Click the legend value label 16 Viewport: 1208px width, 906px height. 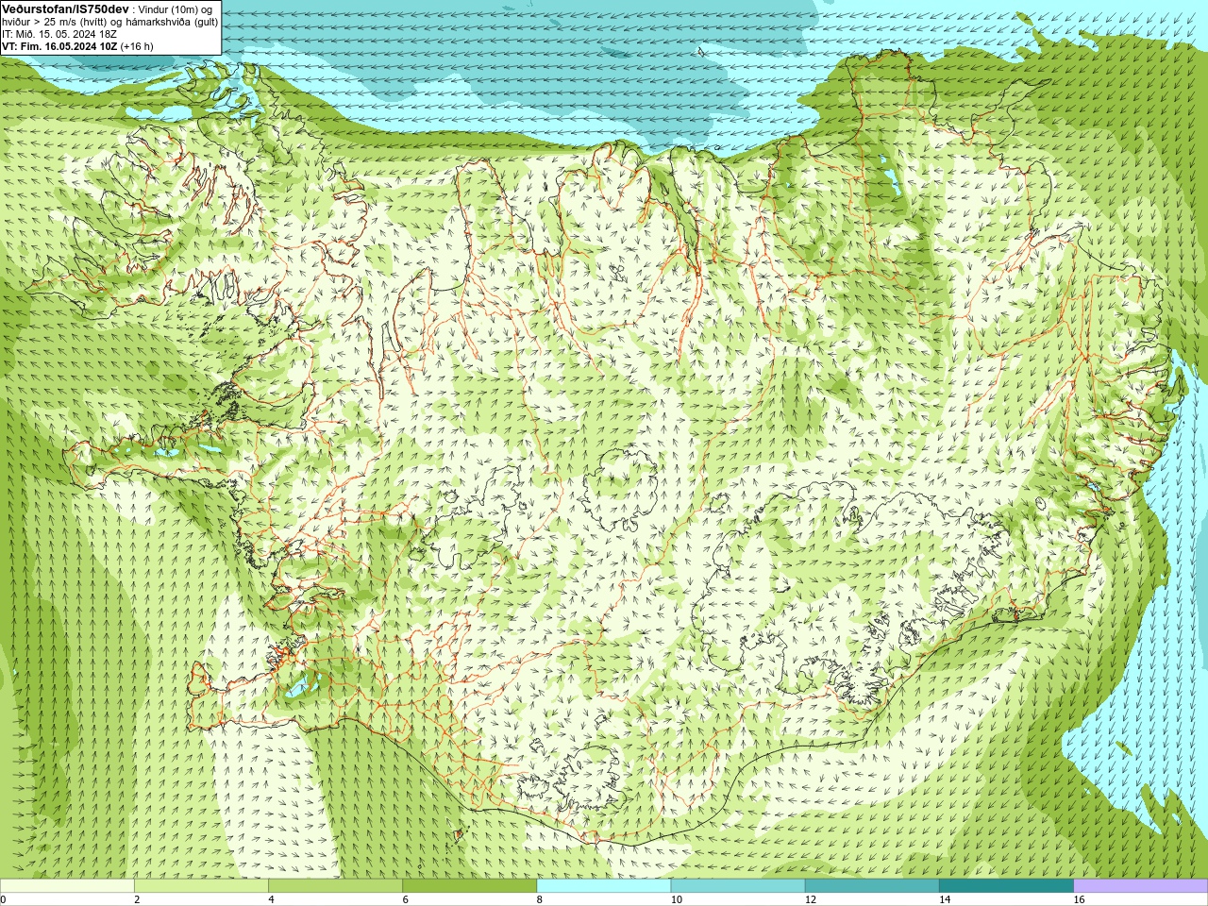coord(1079,899)
